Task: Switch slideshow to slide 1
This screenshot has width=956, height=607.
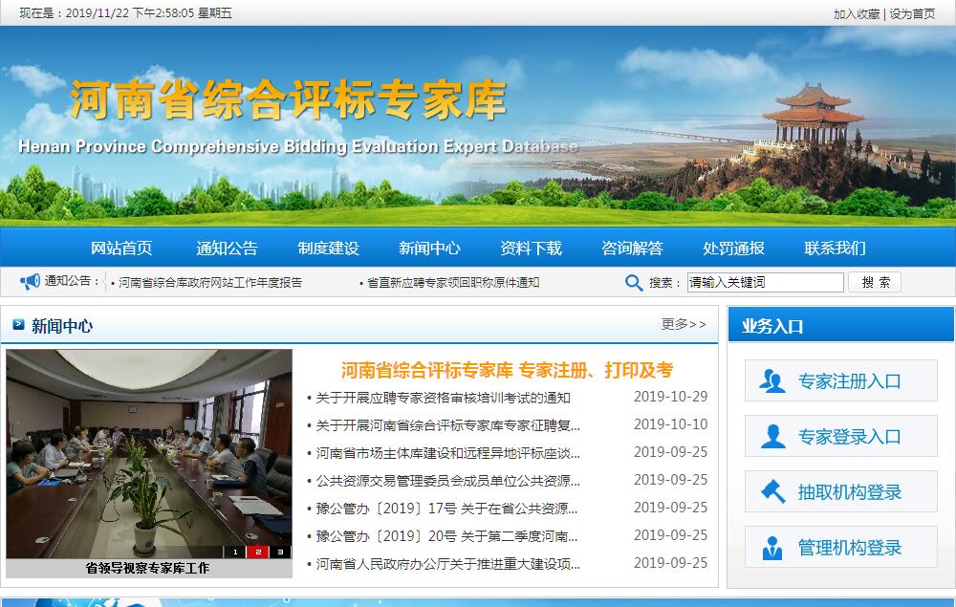Action: [236, 552]
